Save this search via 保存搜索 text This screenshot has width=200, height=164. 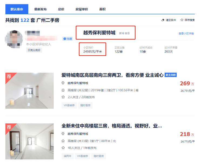point(190,20)
